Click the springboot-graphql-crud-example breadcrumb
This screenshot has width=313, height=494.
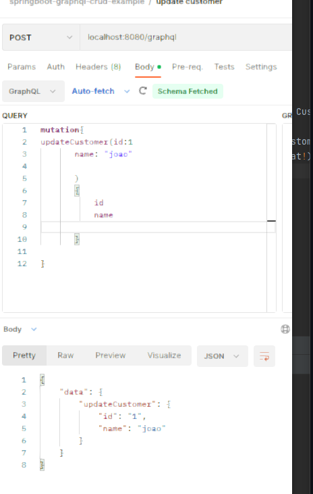click(77, 2)
